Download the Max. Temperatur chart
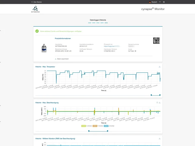This screenshot has width=195, height=146. click(x=160, y=67)
